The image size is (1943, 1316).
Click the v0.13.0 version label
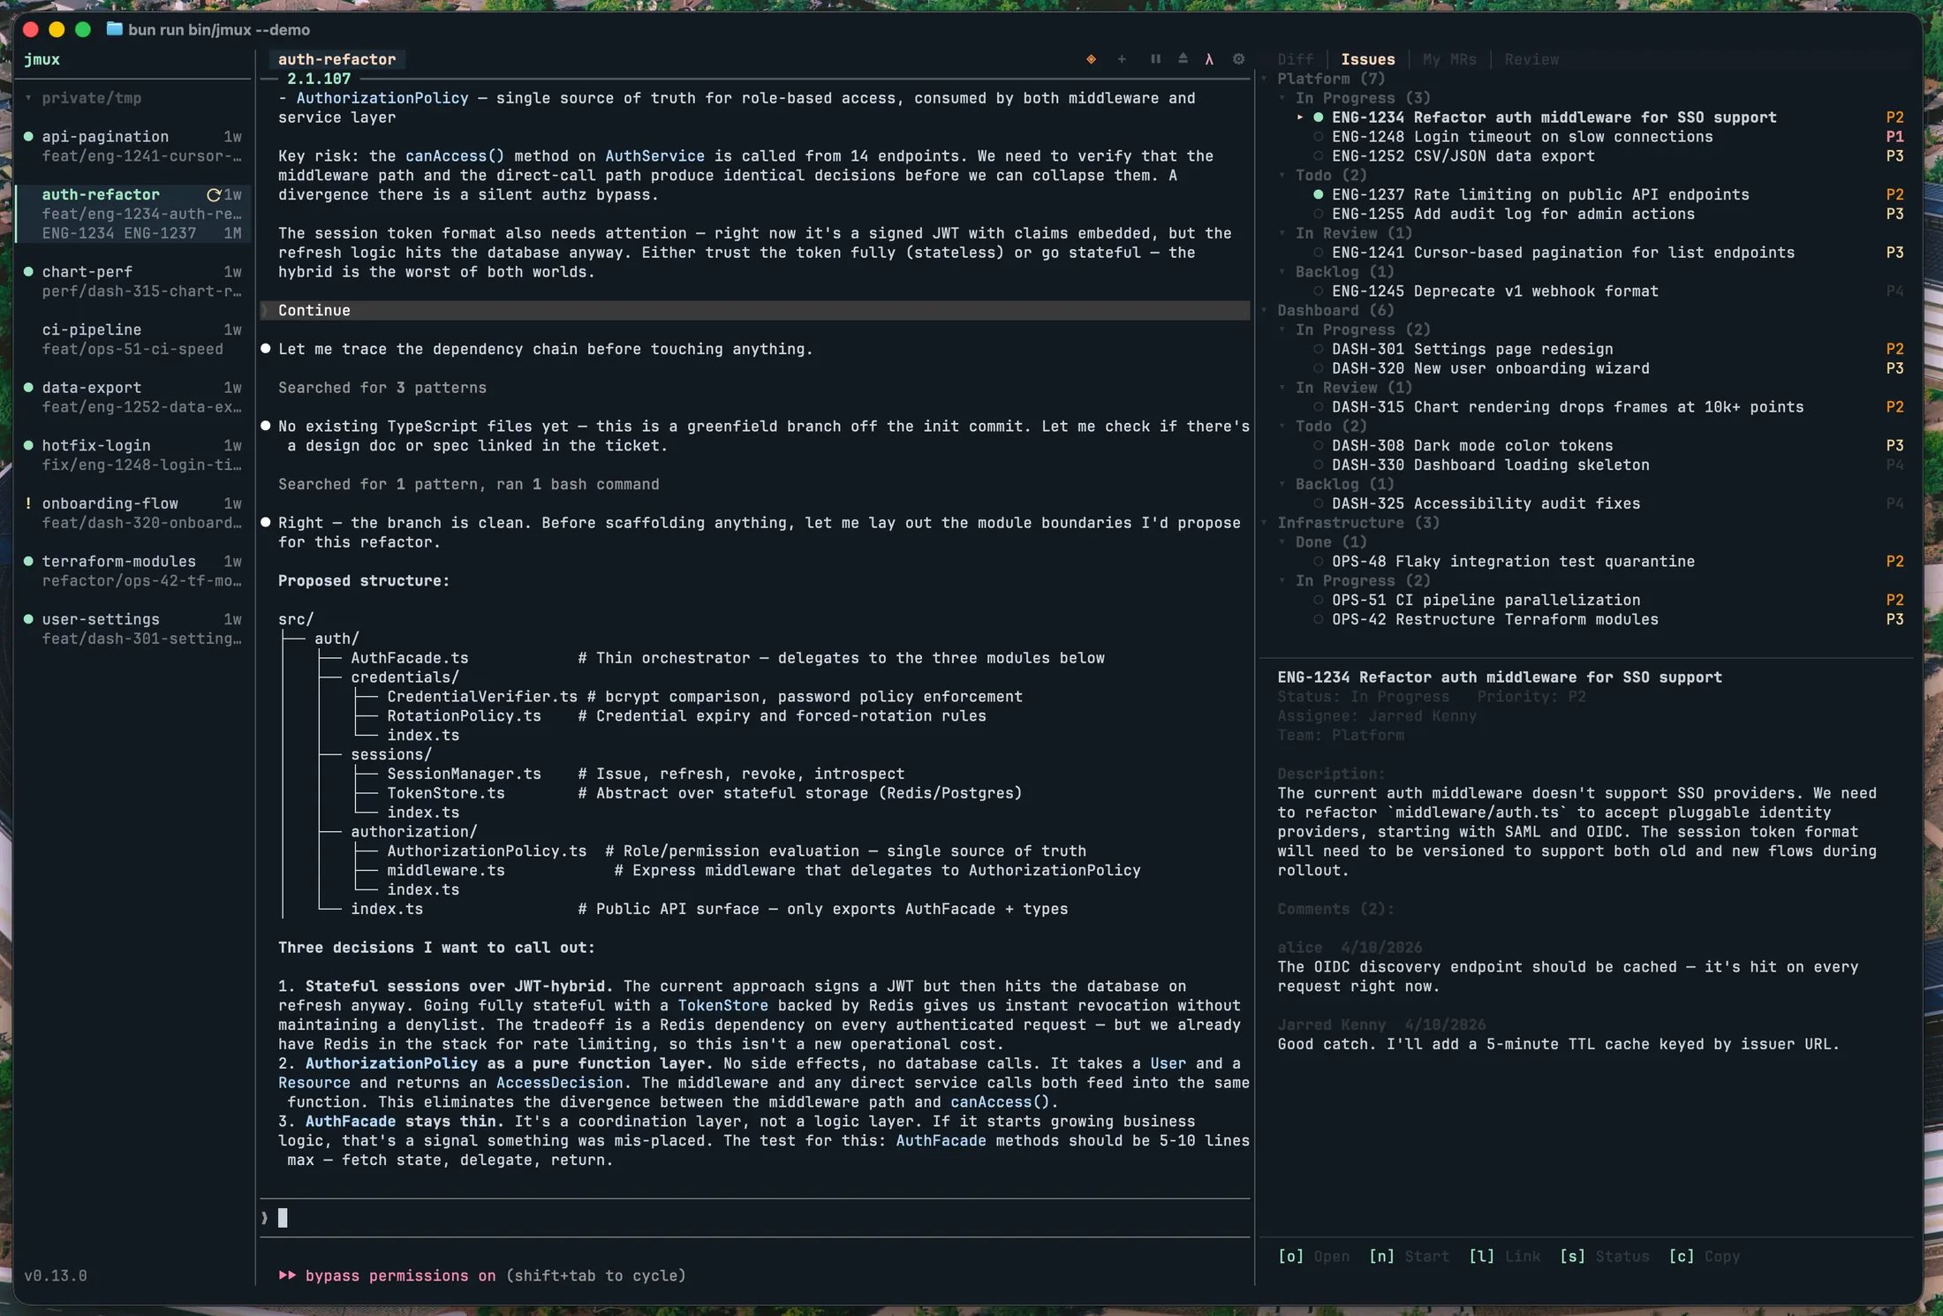[56, 1275]
